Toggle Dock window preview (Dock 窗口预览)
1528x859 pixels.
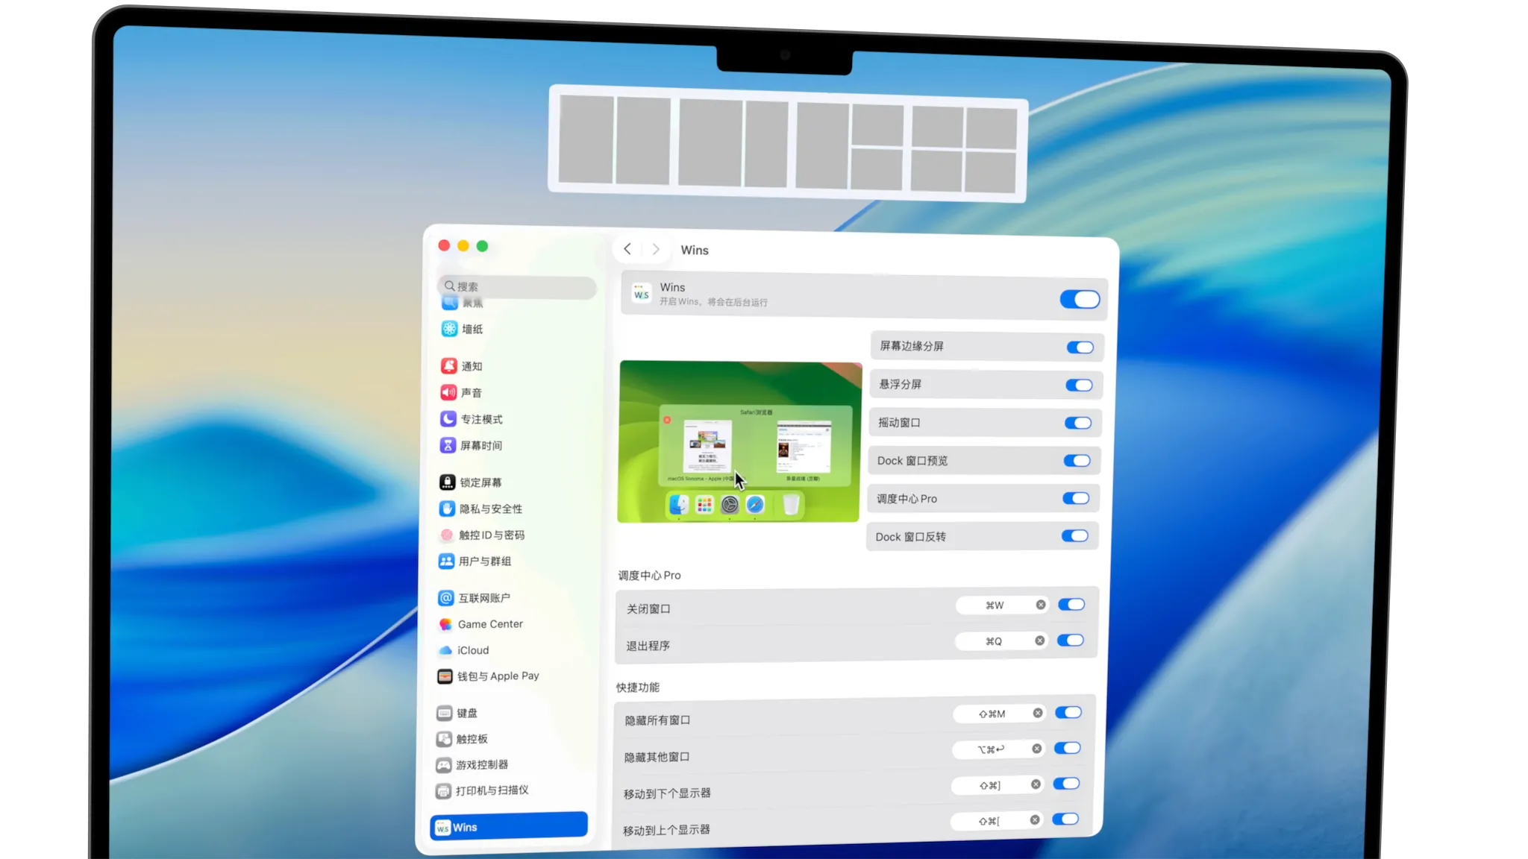(1077, 461)
